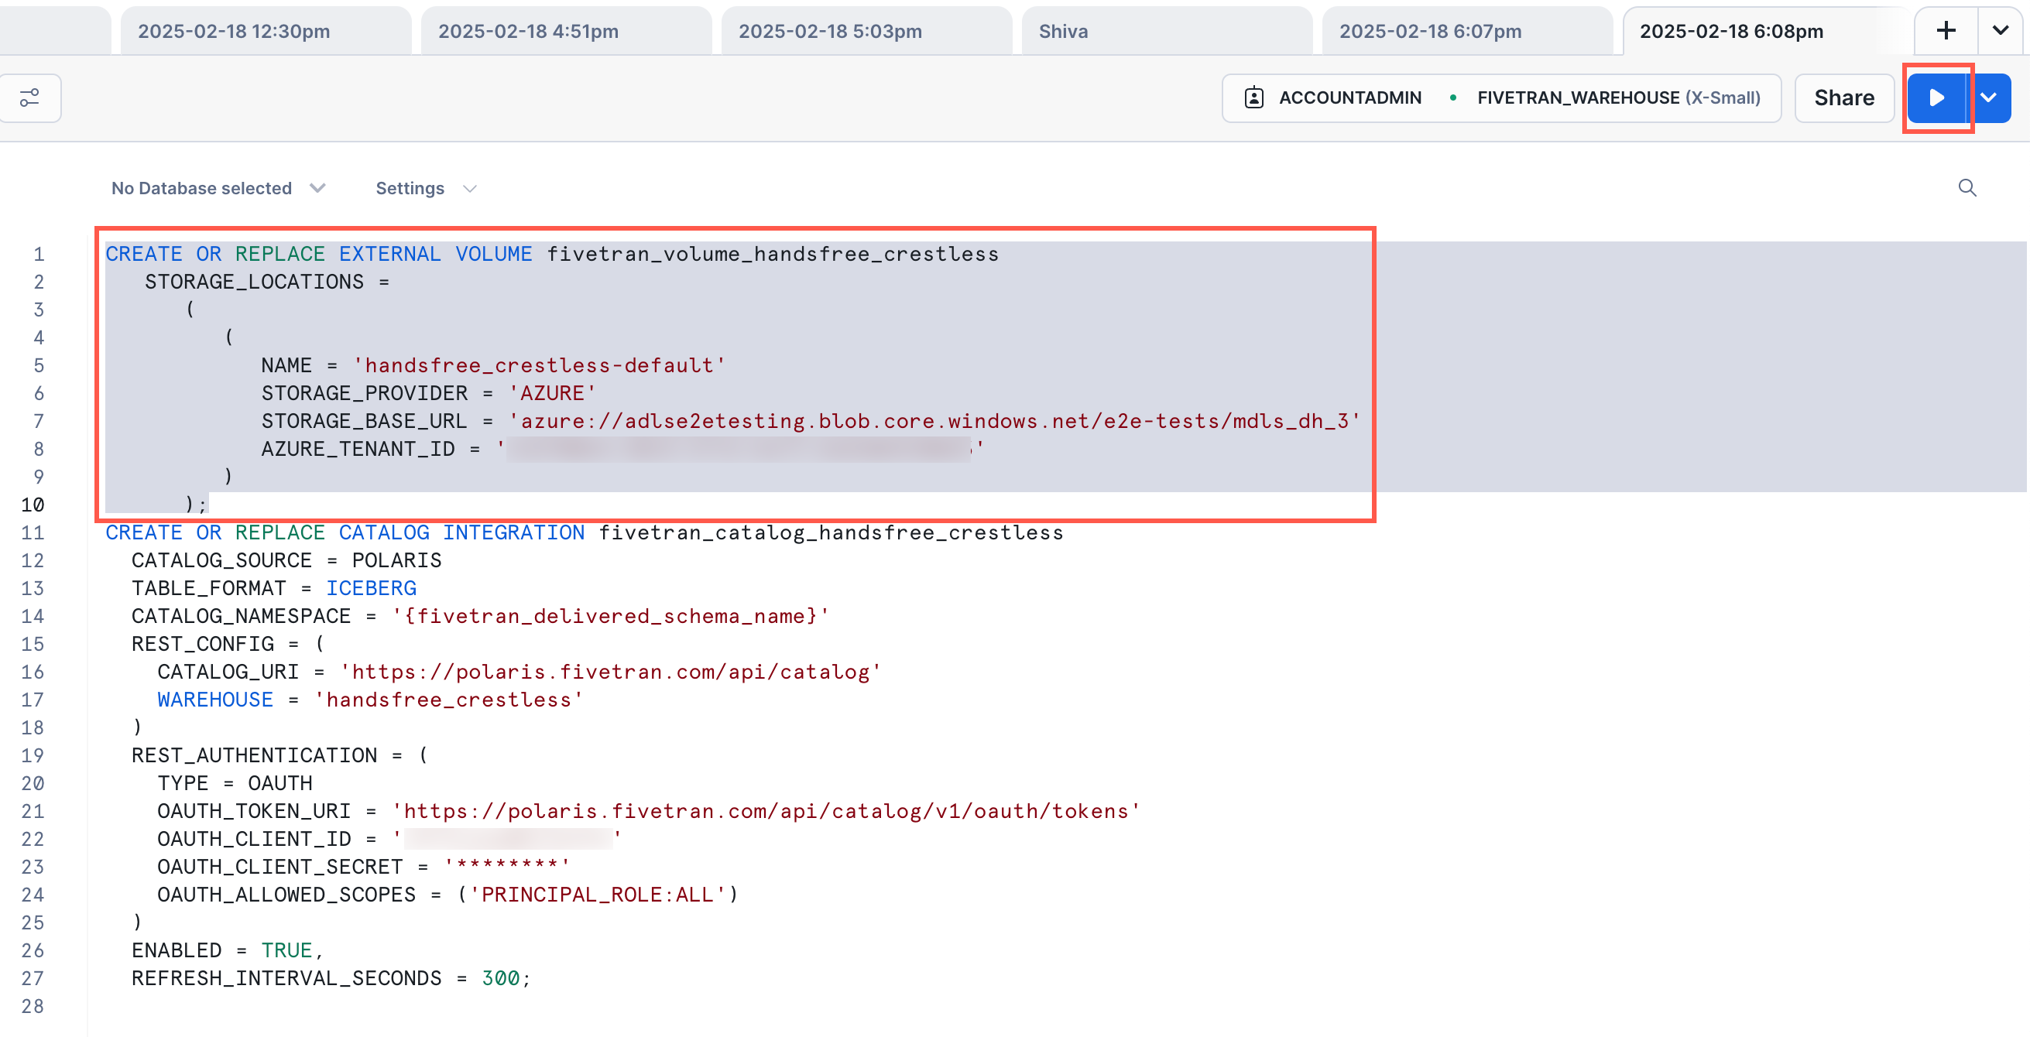Click OAUTH type value on line 20
The image size is (2030, 1037).
point(280,783)
